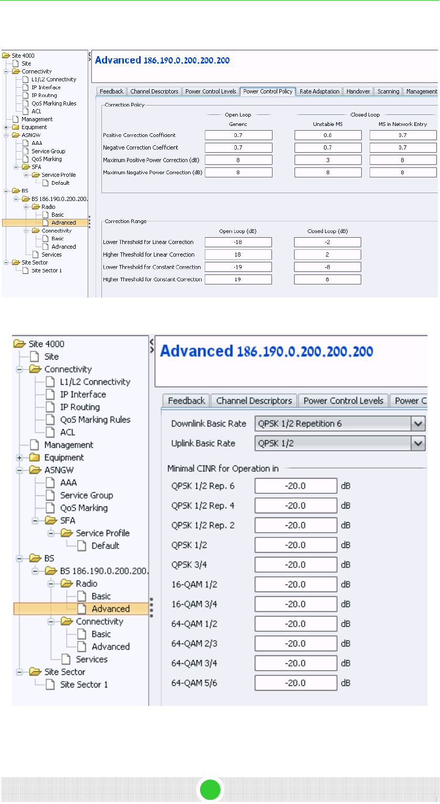Click Radio Basic page icon in Minimal CINR window

pos(82,596)
